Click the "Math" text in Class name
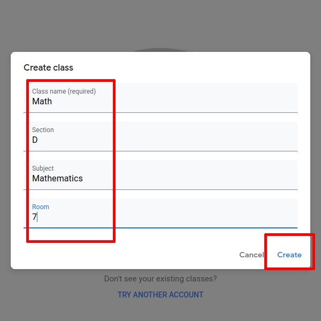The height and width of the screenshot is (321, 321). tap(42, 102)
